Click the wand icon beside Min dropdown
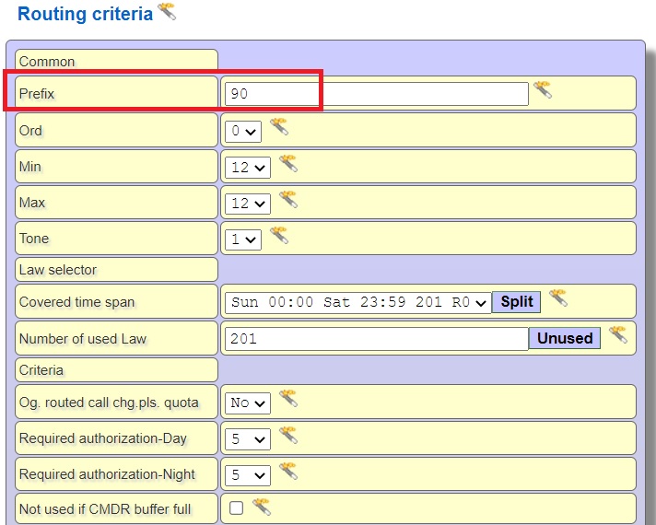 (x=288, y=164)
